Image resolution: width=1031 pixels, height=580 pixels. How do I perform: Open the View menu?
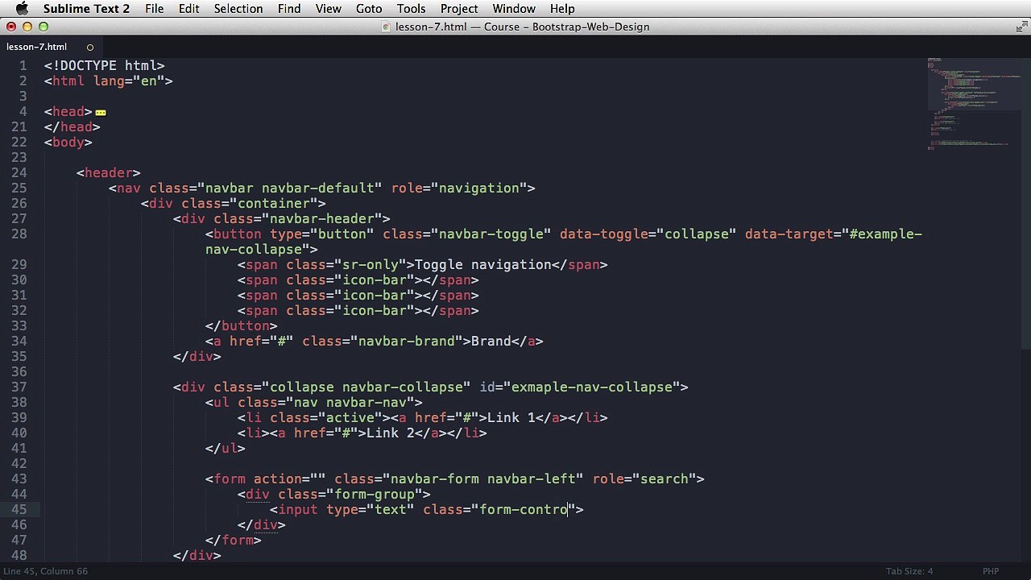(329, 9)
